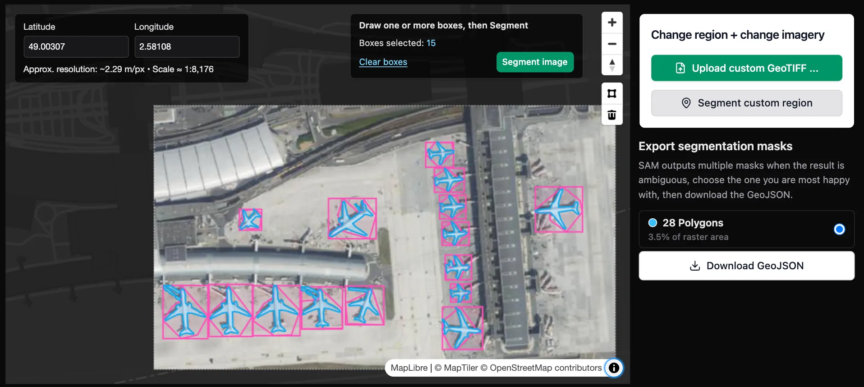Toggle map attribution info icon
Screen dimensions: 864x387
pos(614,368)
